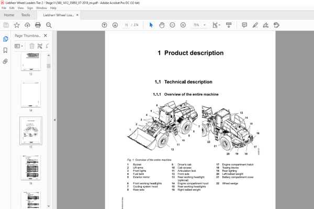Zoom out with the minus icon
Image resolution: width=314 pixels, height=209 pixels.
[x=172, y=25]
